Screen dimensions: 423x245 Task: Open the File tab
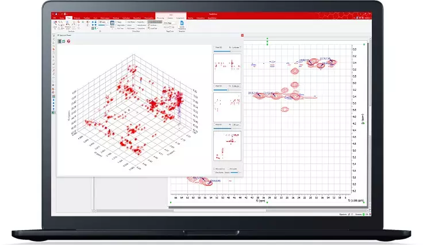54,18
